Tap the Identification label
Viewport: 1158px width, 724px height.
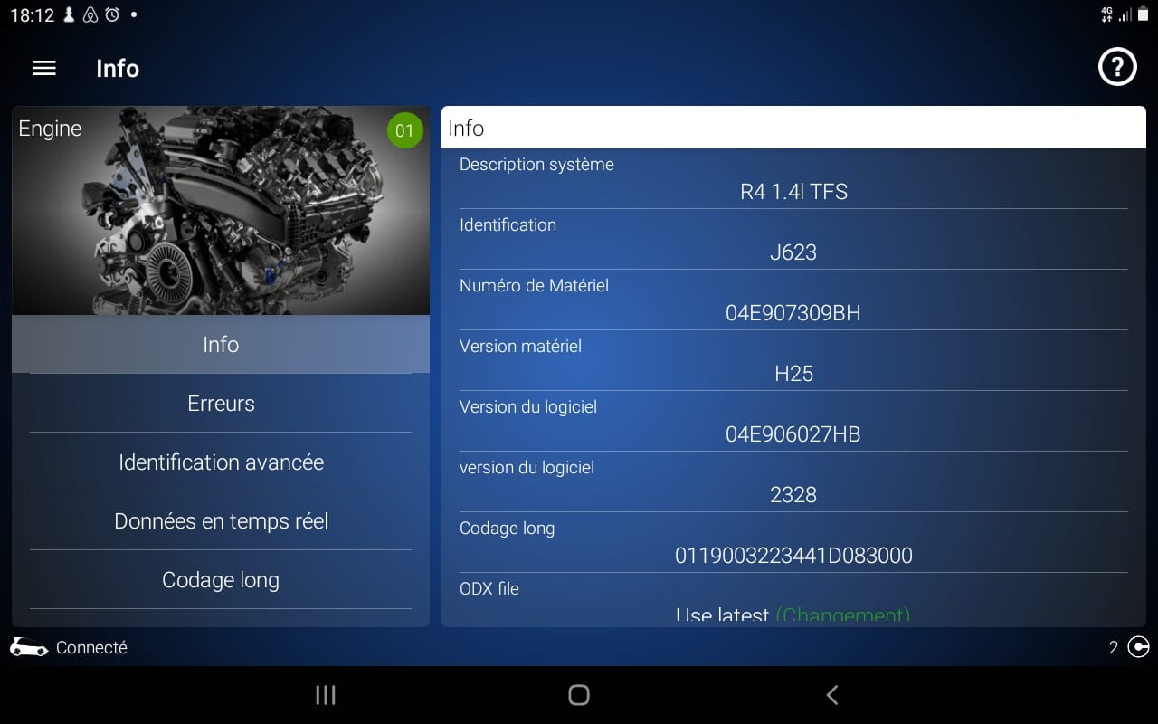click(x=508, y=225)
